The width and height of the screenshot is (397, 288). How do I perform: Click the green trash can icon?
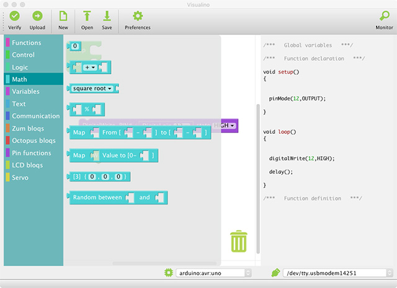[239, 241]
